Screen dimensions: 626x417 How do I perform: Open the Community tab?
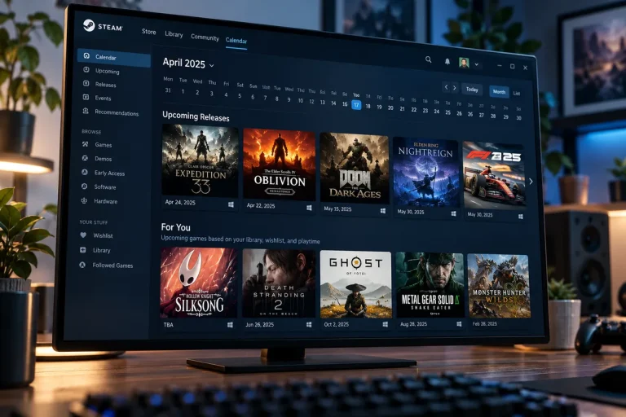(205, 37)
